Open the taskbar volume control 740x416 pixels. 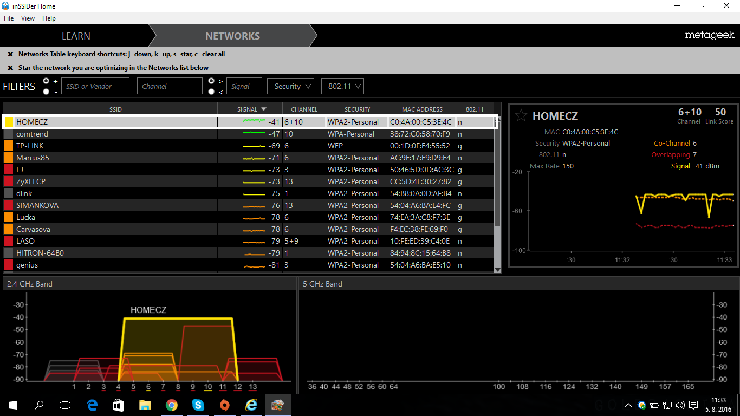[x=680, y=405]
